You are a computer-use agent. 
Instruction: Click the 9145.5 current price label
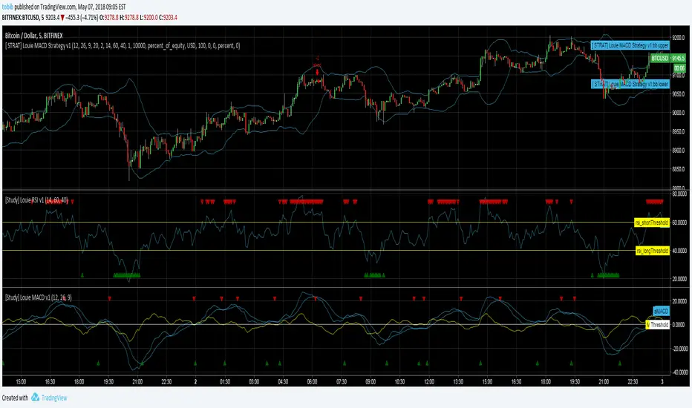[x=678, y=58]
